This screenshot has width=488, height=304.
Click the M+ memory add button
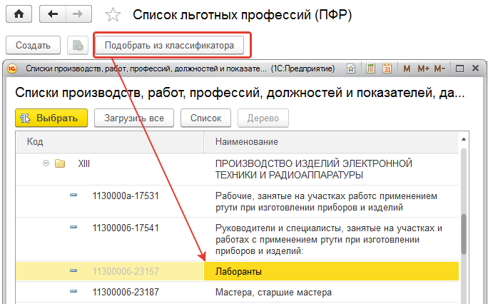coord(423,69)
